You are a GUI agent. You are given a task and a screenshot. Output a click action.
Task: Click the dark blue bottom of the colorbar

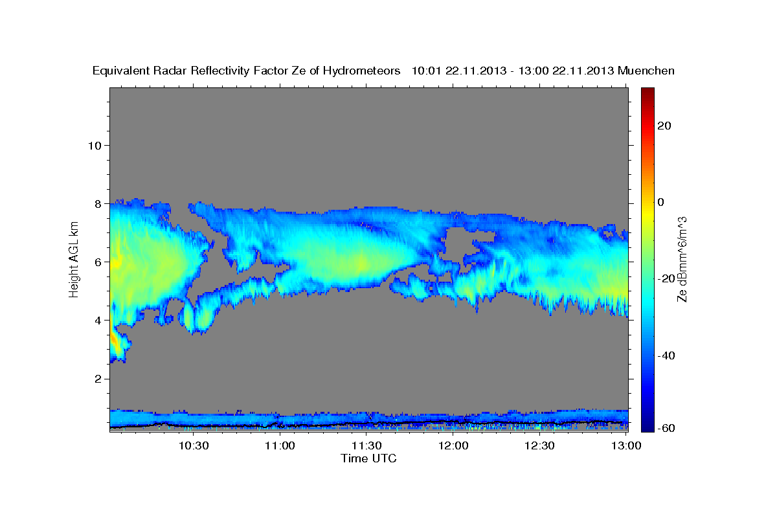click(x=647, y=426)
